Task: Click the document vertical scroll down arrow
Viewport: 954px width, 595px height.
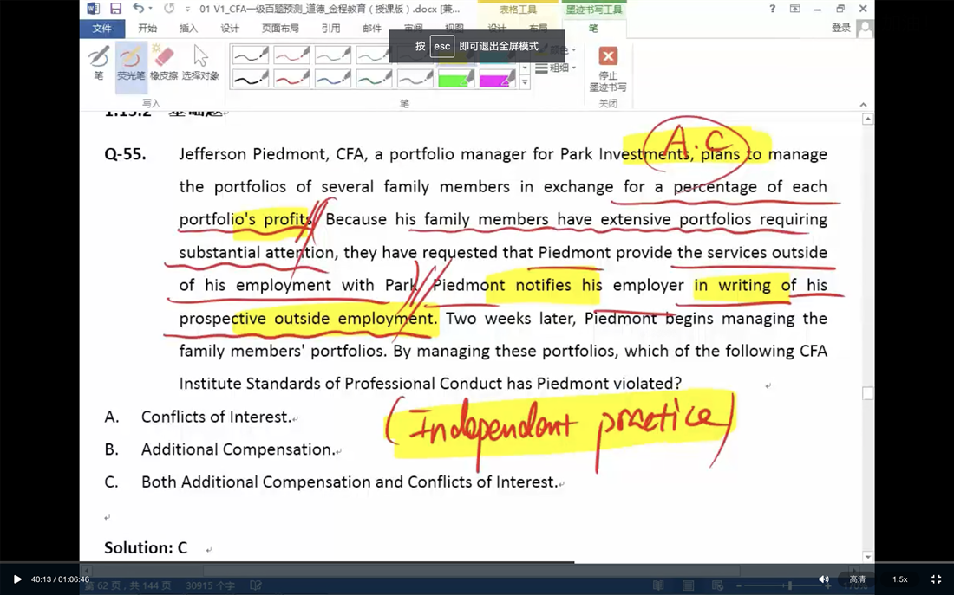Action: point(868,556)
